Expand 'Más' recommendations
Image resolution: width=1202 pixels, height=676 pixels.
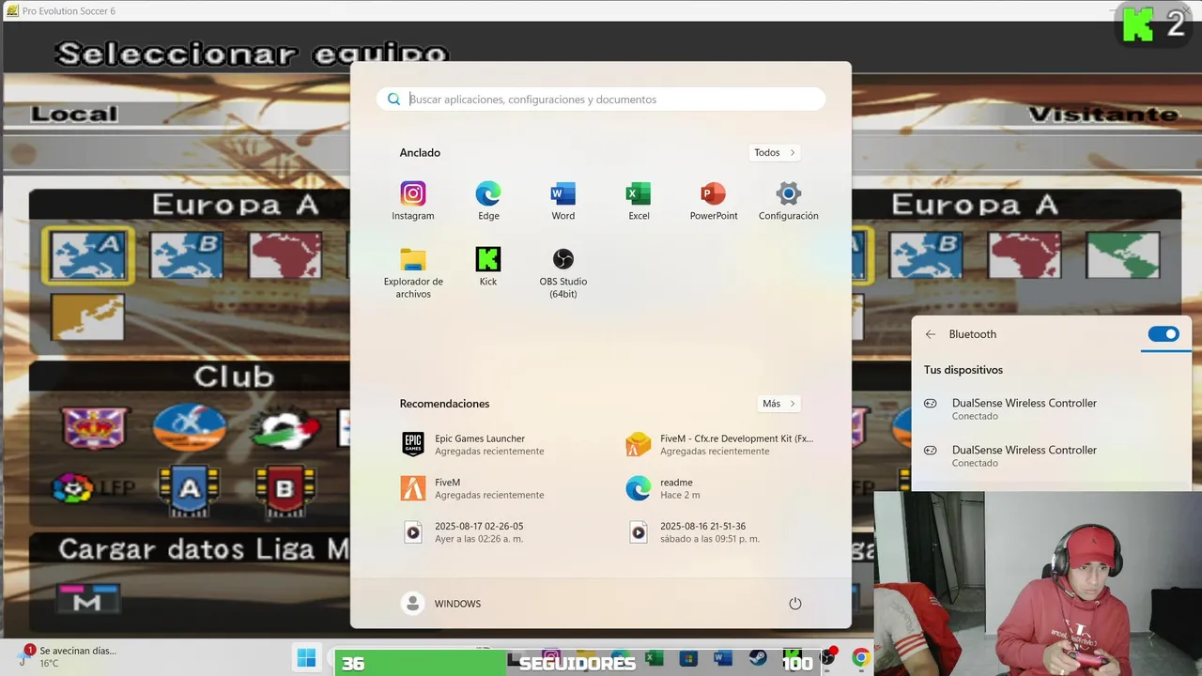tap(778, 404)
